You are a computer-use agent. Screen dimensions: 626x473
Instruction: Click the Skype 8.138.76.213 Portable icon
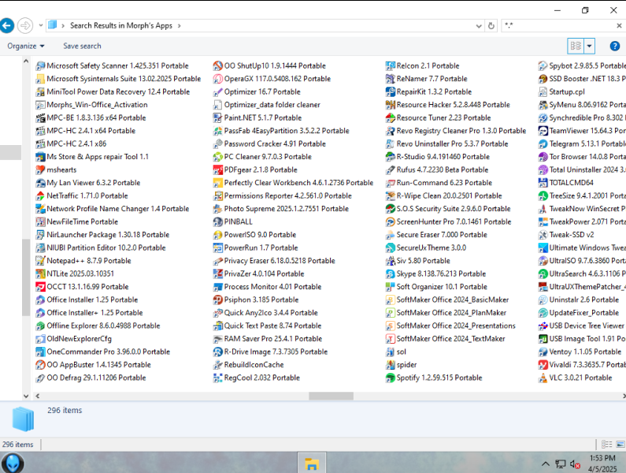[390, 274]
